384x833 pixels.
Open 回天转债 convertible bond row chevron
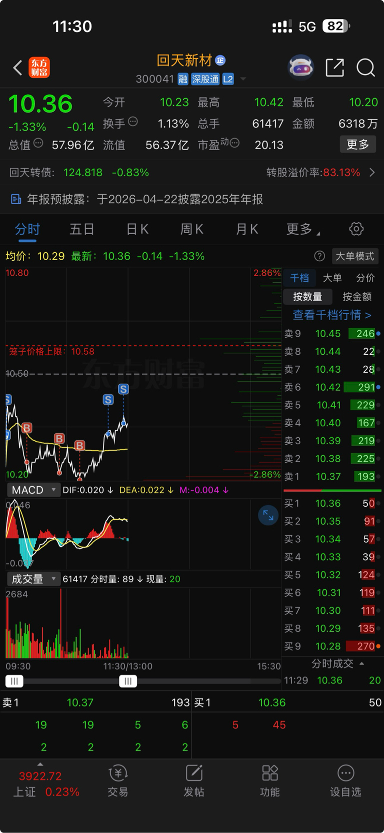click(372, 173)
